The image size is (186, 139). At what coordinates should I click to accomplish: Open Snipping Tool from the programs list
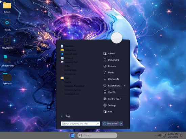(69, 62)
